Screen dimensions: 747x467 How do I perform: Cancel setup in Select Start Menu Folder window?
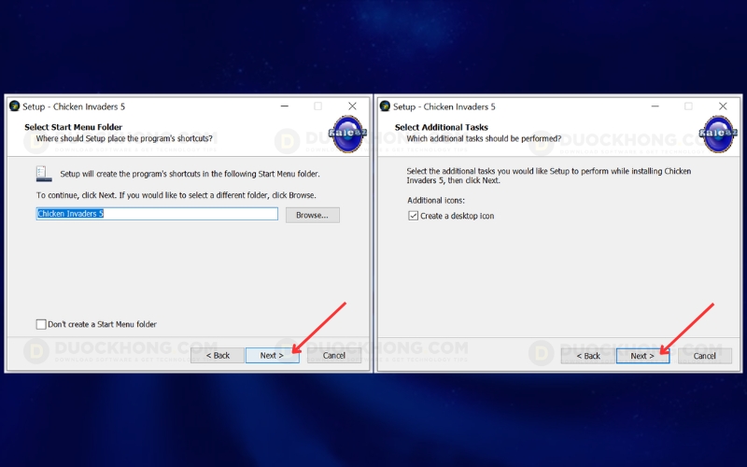click(x=334, y=356)
